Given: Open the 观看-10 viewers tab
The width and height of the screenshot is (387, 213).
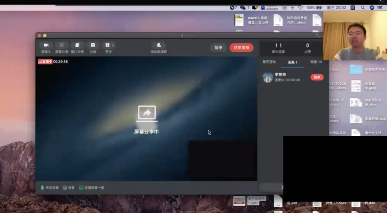Looking at the screenshot, I should pos(316,62).
